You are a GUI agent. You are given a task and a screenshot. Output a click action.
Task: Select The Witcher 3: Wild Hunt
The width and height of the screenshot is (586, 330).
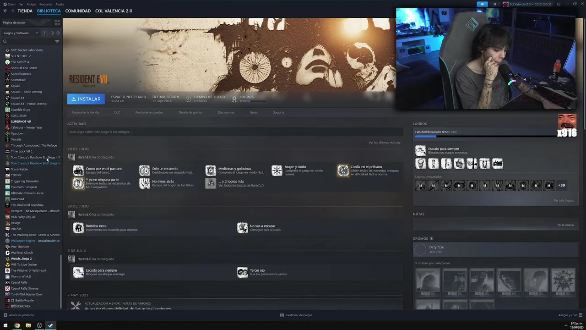click(x=28, y=270)
